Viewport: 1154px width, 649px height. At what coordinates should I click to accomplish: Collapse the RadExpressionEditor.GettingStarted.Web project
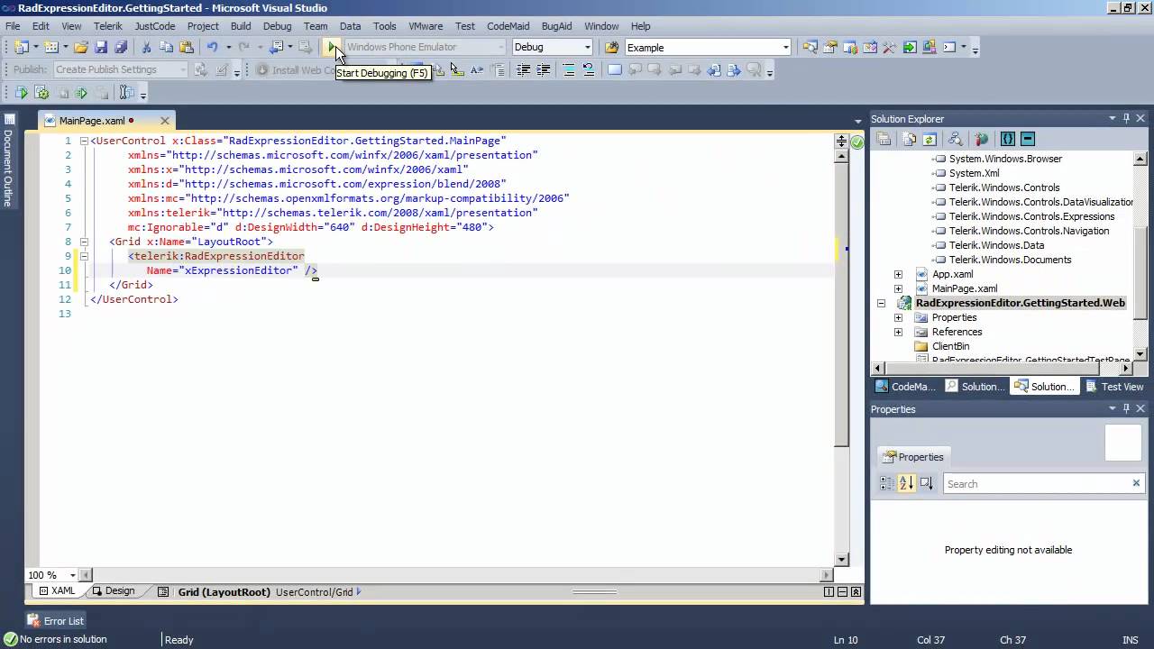pyautogui.click(x=881, y=303)
